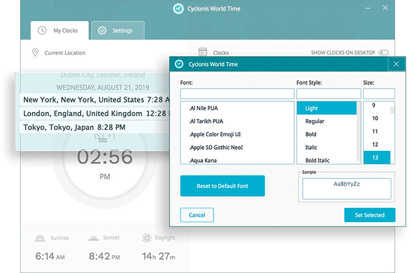The height and width of the screenshot is (273, 411).
Task: Click the Font name input field
Action: point(237,94)
